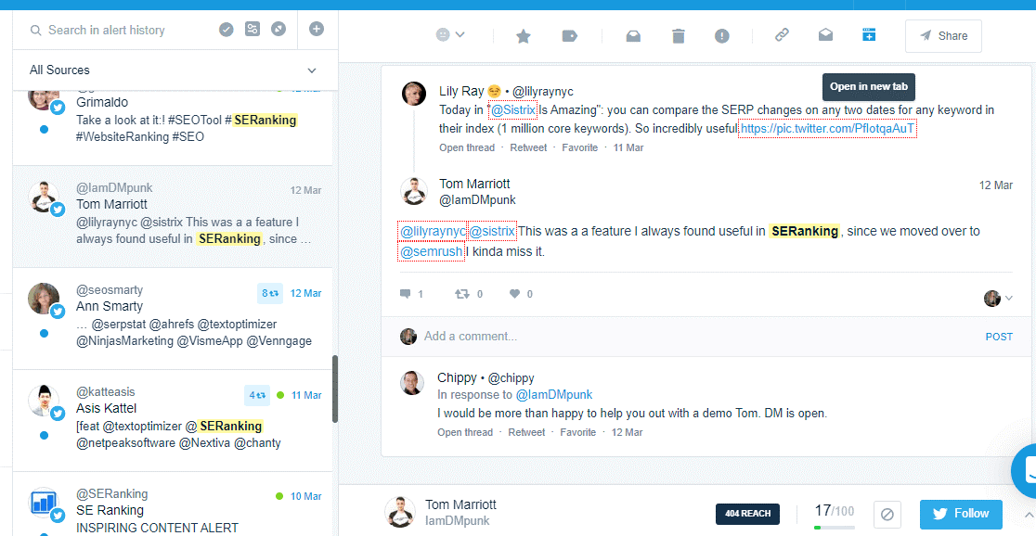
Task: Click Tom Marriott's avatar in the bottom bar
Action: click(x=400, y=513)
